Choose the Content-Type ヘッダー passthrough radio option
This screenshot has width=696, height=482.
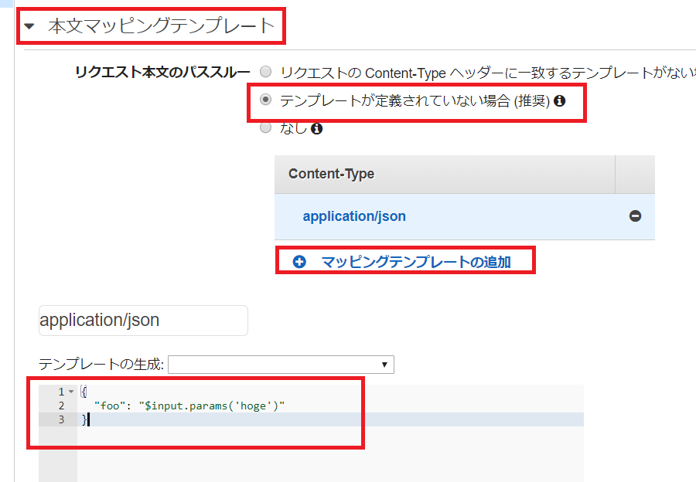click(x=265, y=71)
